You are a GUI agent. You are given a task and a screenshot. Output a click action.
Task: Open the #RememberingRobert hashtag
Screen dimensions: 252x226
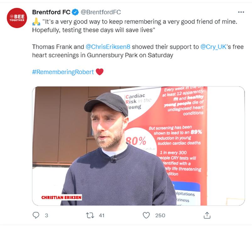click(63, 72)
